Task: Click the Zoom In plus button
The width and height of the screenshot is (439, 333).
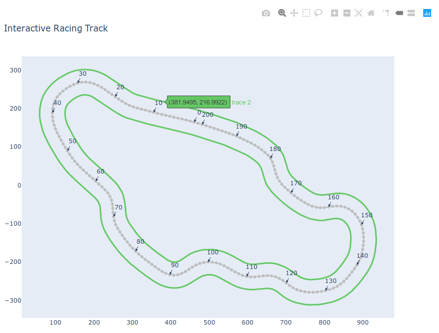Action: [x=334, y=13]
